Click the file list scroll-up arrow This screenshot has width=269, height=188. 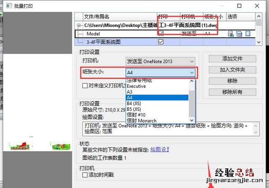(x=259, y=16)
